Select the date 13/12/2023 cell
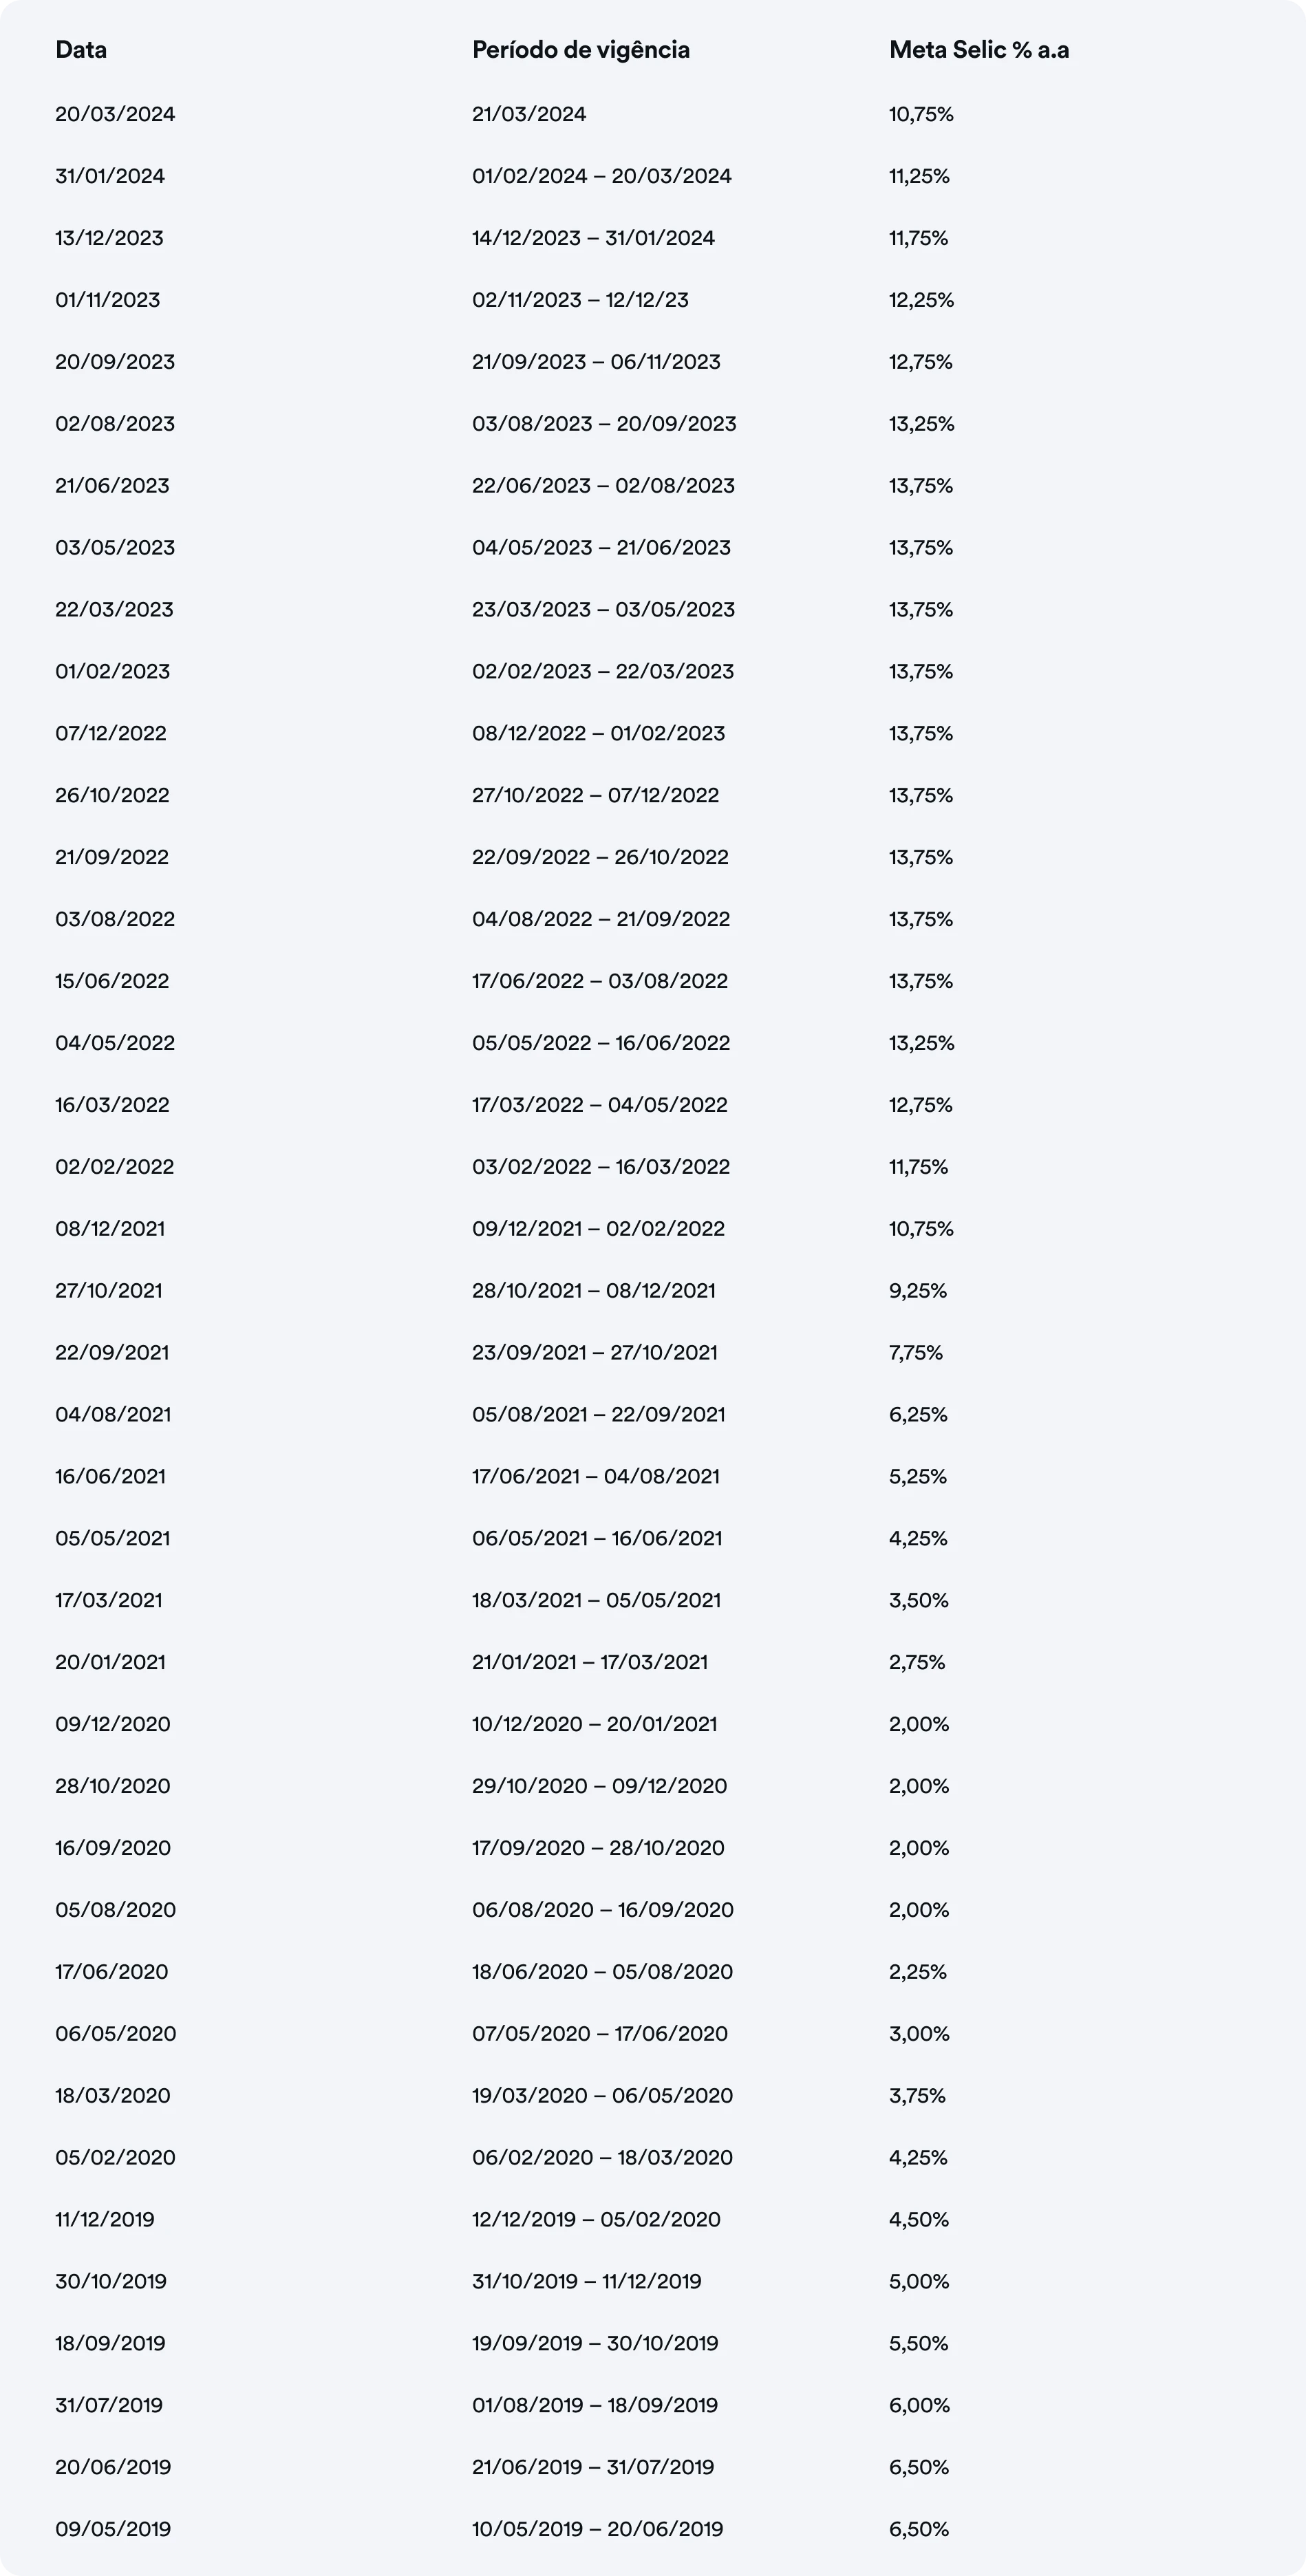 tap(109, 238)
